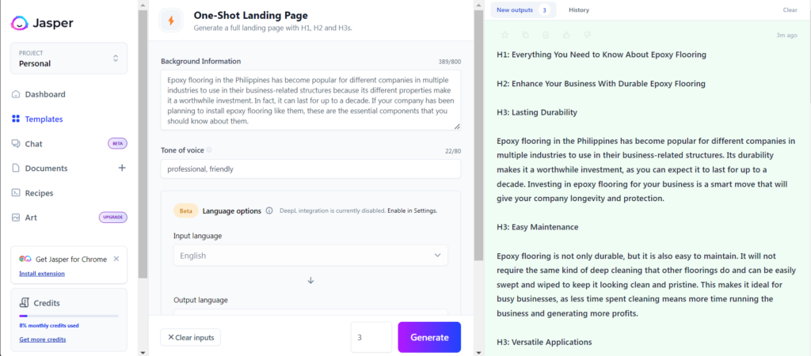Open the Project Personal selector
The height and width of the screenshot is (356, 811).
coord(68,59)
